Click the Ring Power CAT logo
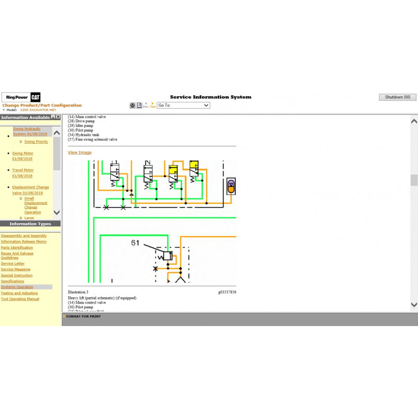 click(21, 97)
